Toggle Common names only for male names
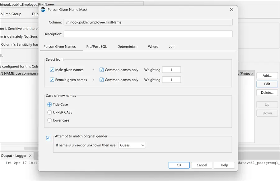280x181 pixels. click(x=102, y=70)
